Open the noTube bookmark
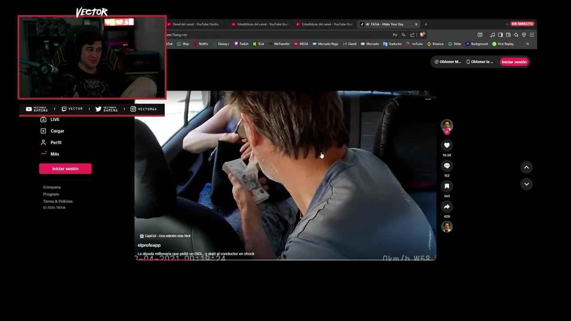The width and height of the screenshot is (571, 321). point(414,44)
